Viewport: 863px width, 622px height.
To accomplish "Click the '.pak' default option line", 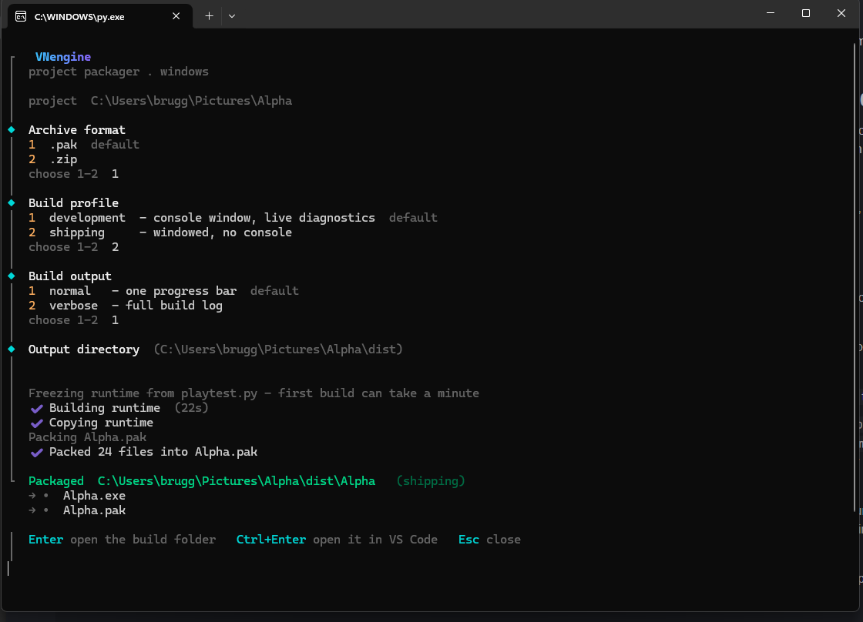I will (84, 145).
